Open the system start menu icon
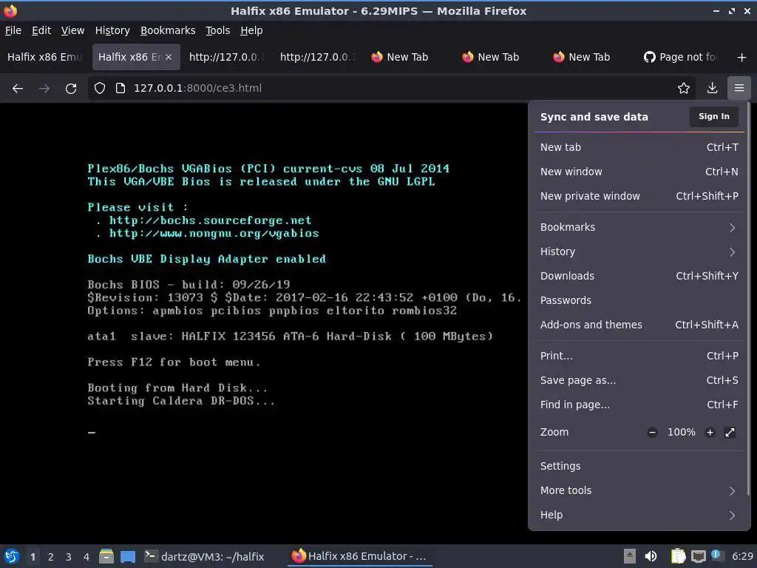This screenshot has height=568, width=757. (12, 556)
